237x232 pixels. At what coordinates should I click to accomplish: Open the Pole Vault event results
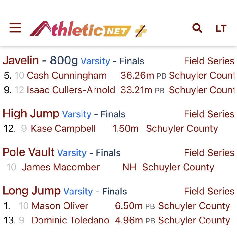click(x=29, y=152)
